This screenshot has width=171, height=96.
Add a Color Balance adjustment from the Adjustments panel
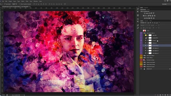tap(146, 16)
